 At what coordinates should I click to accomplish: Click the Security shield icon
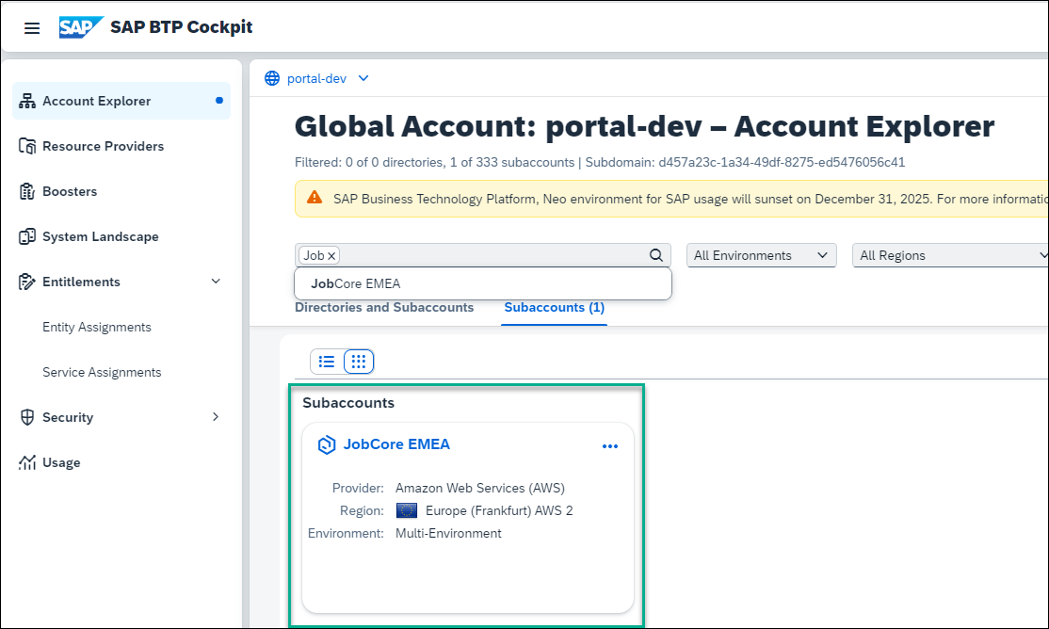click(26, 417)
